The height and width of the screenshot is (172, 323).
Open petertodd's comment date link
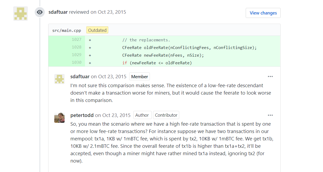pos(116,115)
